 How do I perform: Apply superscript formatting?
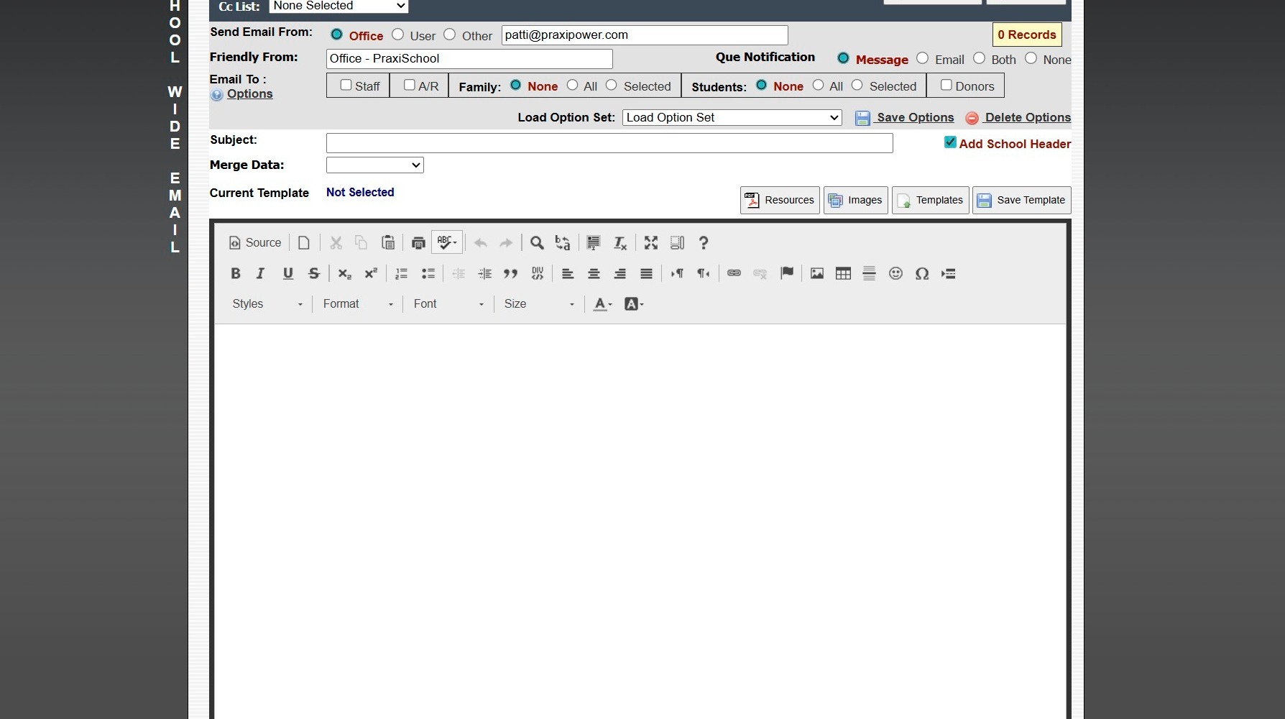pos(371,273)
